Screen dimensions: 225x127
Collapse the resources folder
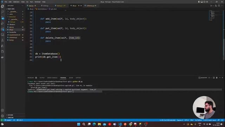[12, 17]
